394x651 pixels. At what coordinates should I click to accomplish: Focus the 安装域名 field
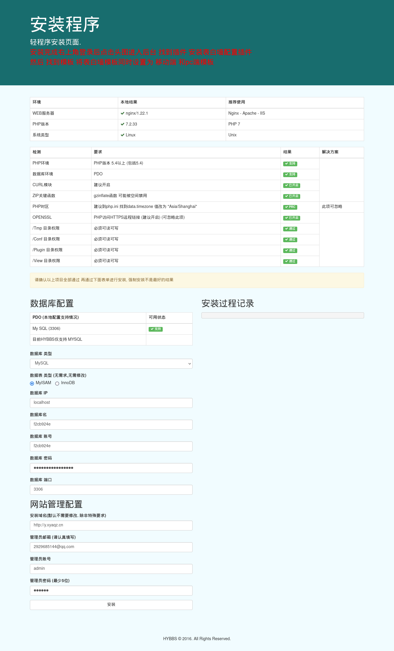tap(111, 525)
